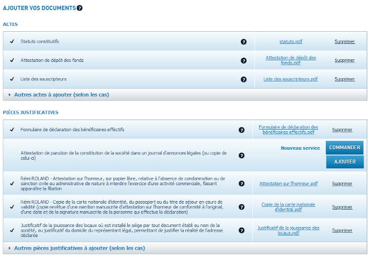Screen dimensions: 371x255
Task: Open the statuts.pdf file link
Action: tap(291, 41)
